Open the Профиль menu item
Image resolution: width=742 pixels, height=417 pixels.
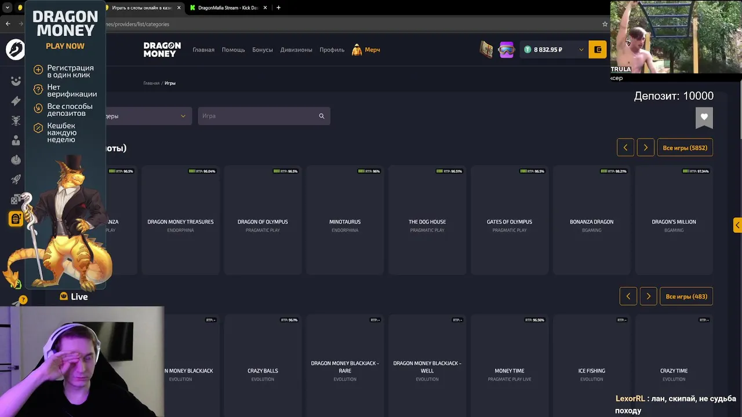[x=332, y=50]
